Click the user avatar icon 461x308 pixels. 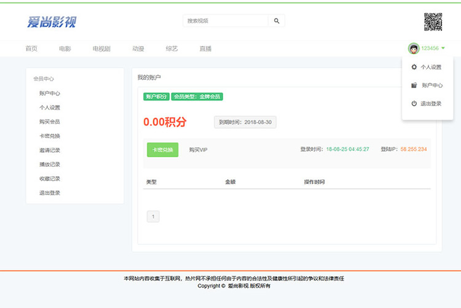click(414, 48)
